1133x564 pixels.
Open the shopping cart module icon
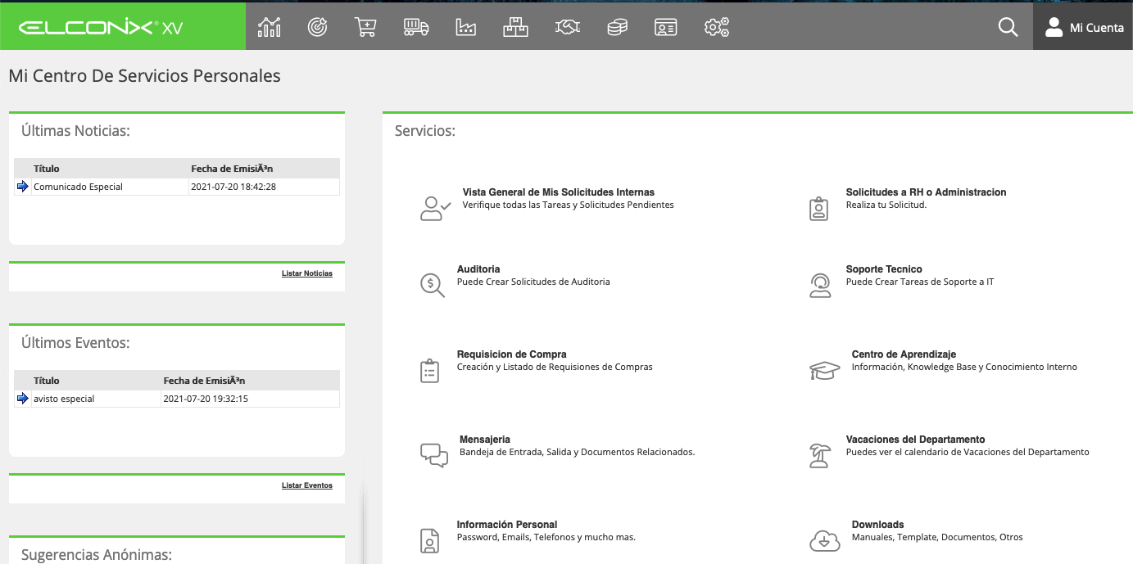pos(365,27)
